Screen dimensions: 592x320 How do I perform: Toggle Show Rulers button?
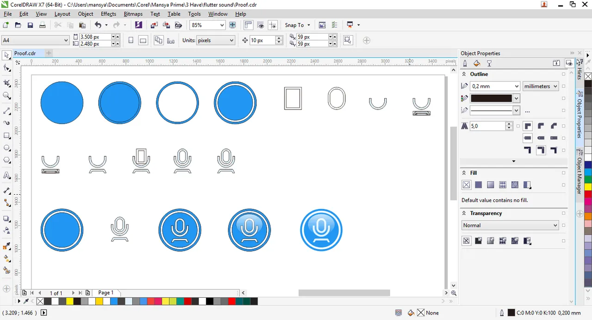(x=248, y=25)
